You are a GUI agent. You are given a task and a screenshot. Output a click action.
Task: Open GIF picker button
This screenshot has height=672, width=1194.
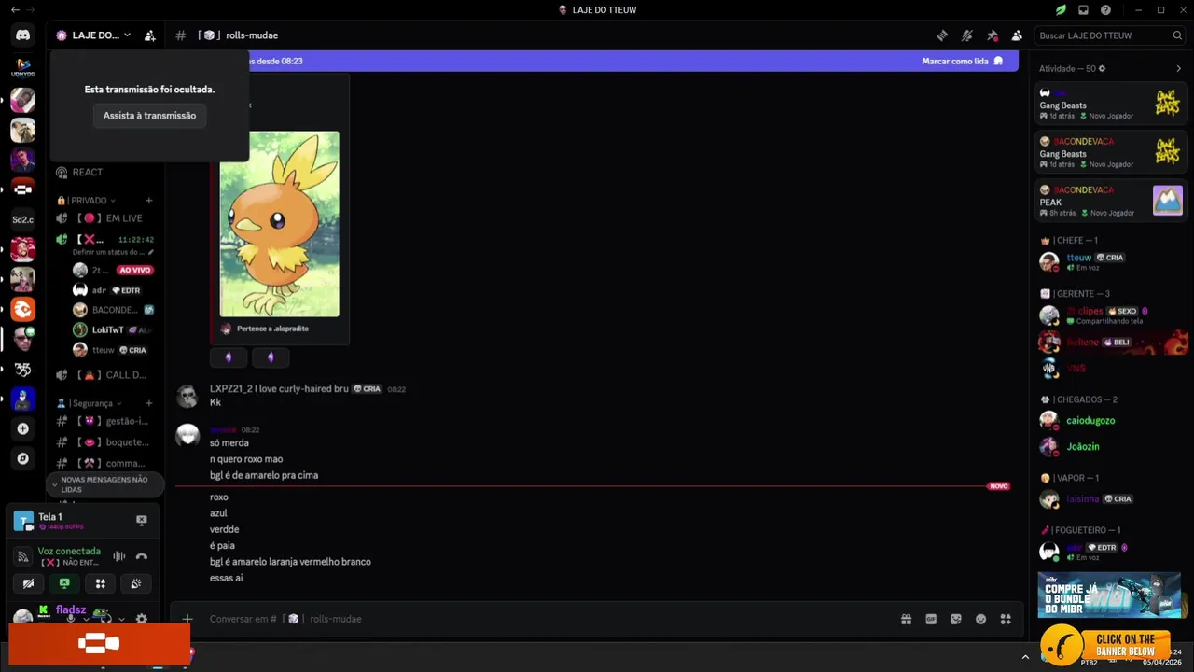[x=931, y=619]
